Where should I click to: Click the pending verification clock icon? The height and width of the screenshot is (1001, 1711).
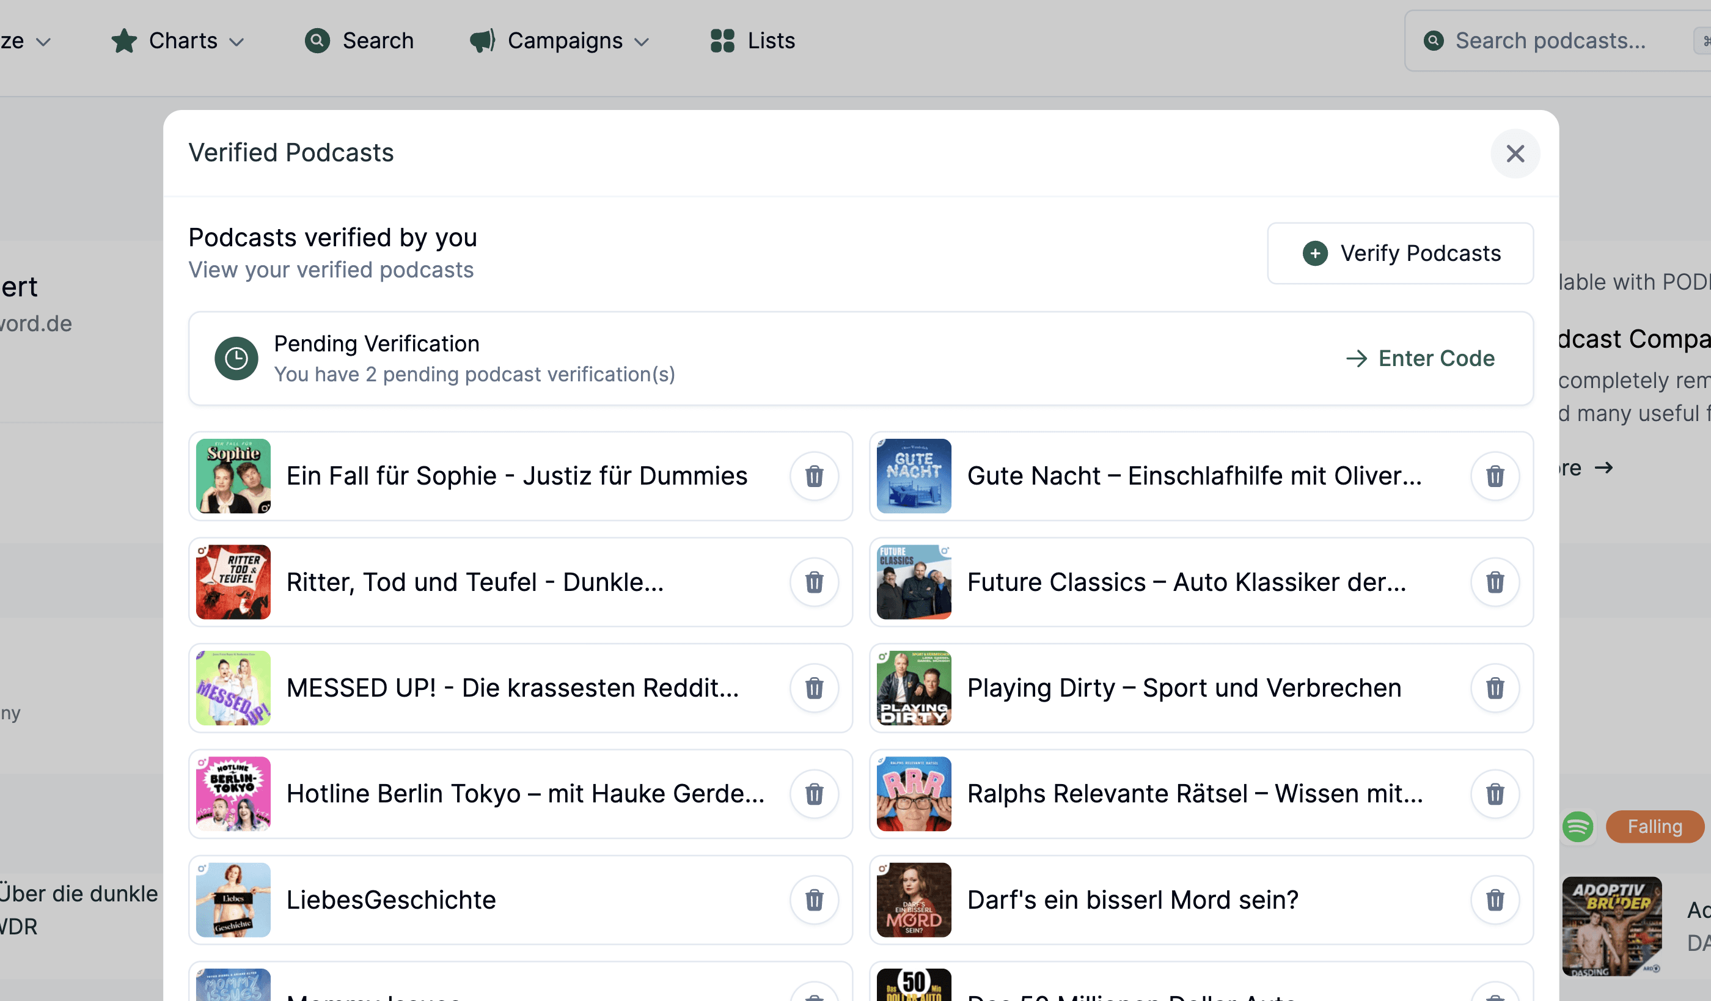(236, 359)
